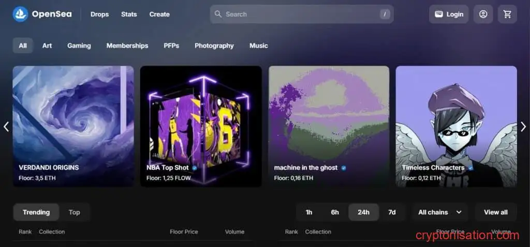
Task: Open the NBA Top Shot collection card
Action: pos(201,126)
